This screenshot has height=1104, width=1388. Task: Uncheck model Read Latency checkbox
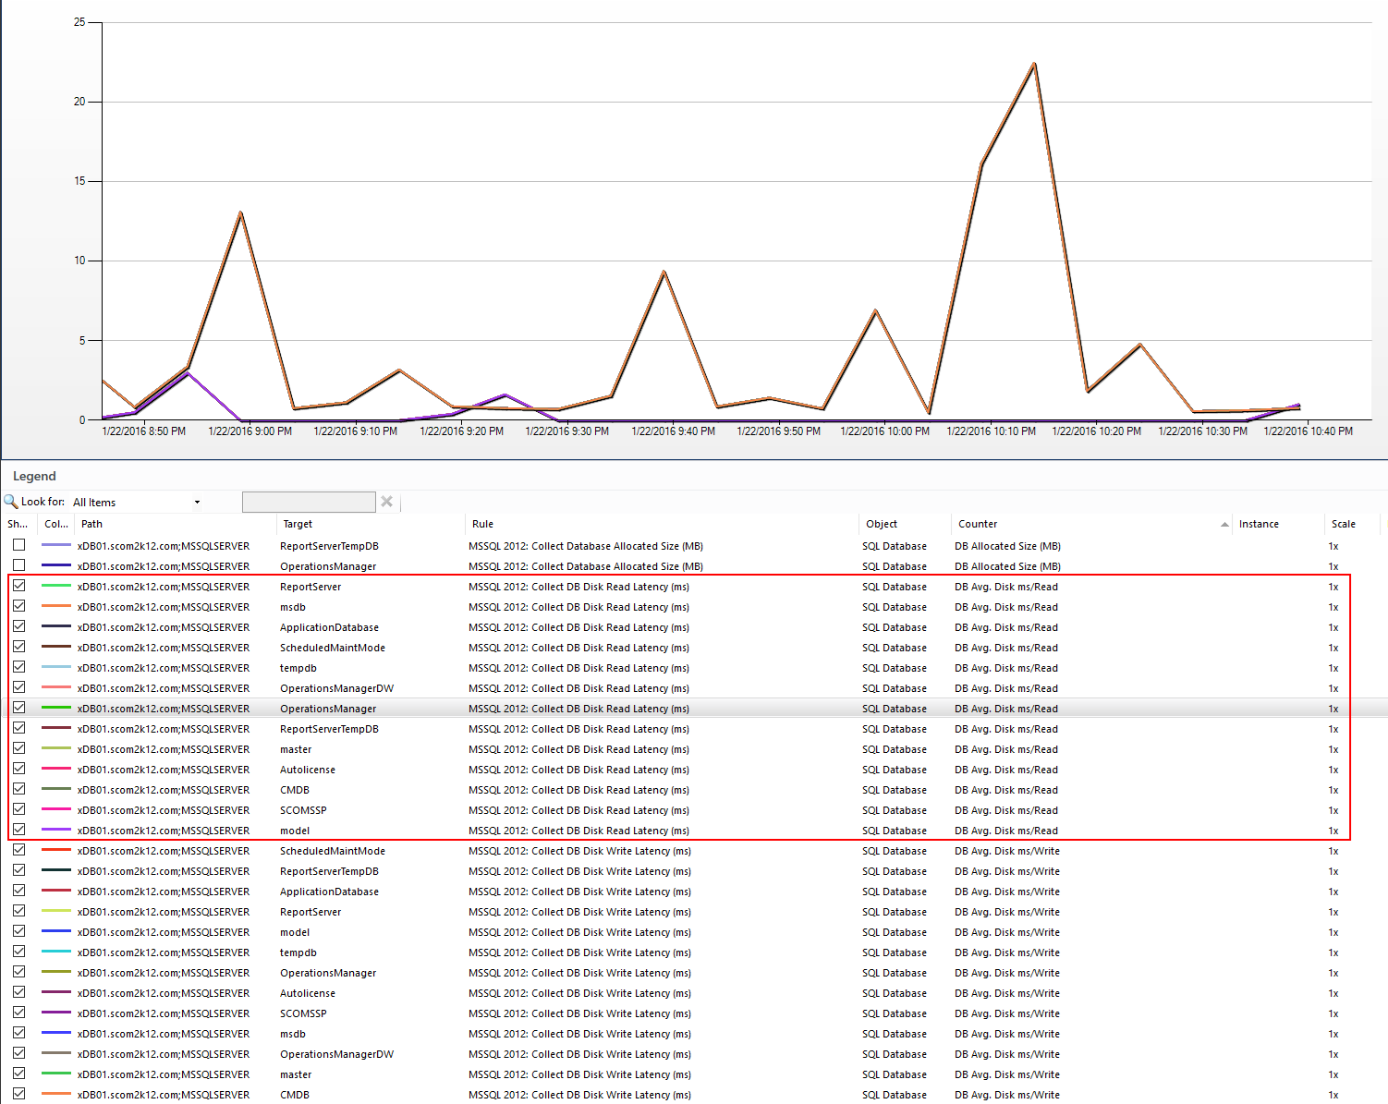pos(18,830)
